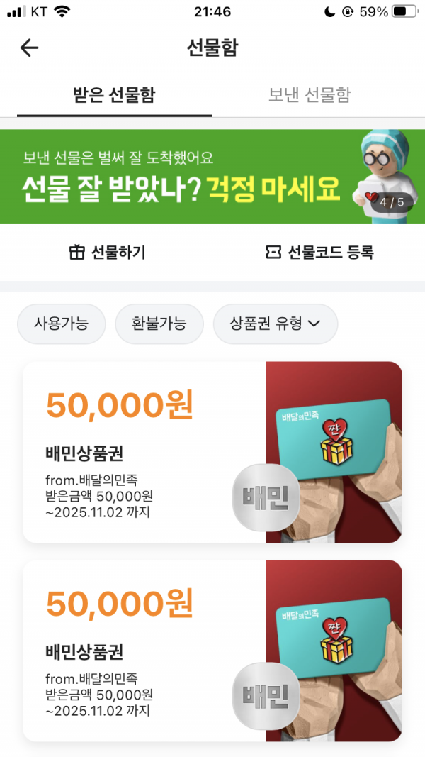
Task: Tap the chevron on 상품권 유형
Action: pos(314,324)
